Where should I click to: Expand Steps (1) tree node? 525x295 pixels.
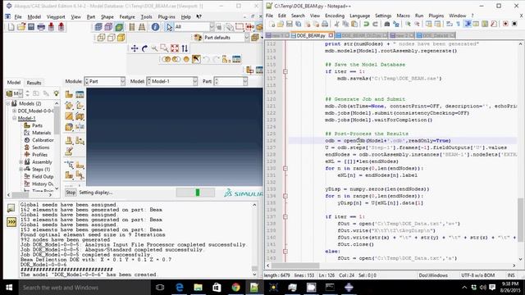pyautogui.click(x=21, y=170)
